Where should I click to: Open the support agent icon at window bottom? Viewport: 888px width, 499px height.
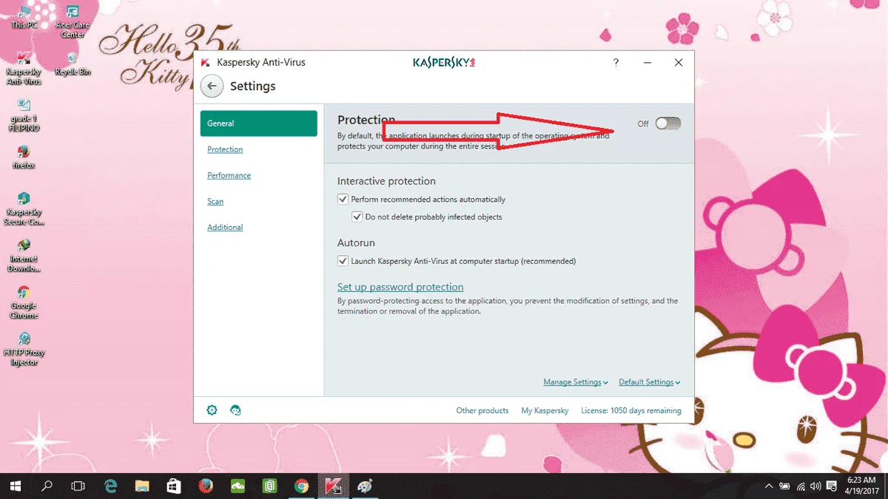pyautogui.click(x=235, y=410)
